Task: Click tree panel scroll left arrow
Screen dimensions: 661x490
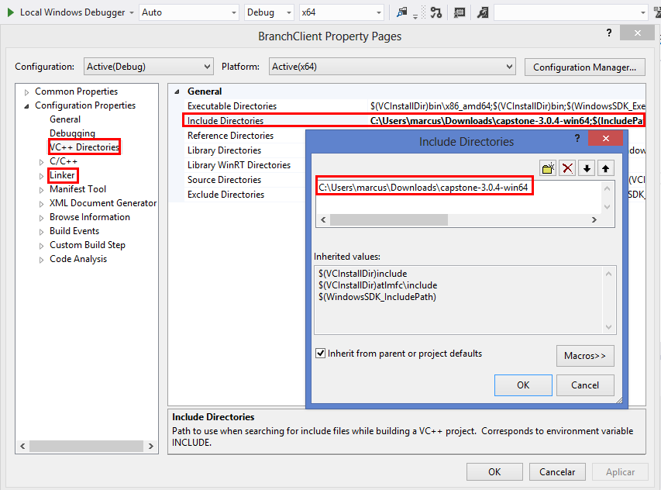Action: click(x=22, y=446)
